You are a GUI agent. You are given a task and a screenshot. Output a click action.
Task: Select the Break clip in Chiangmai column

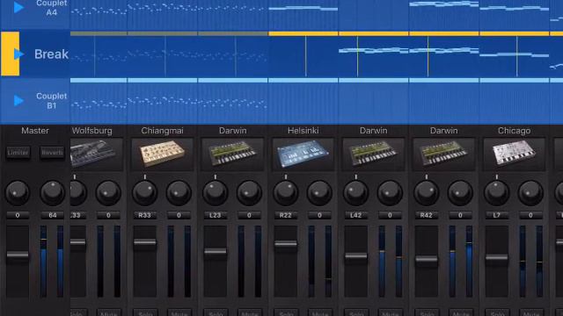point(162,54)
